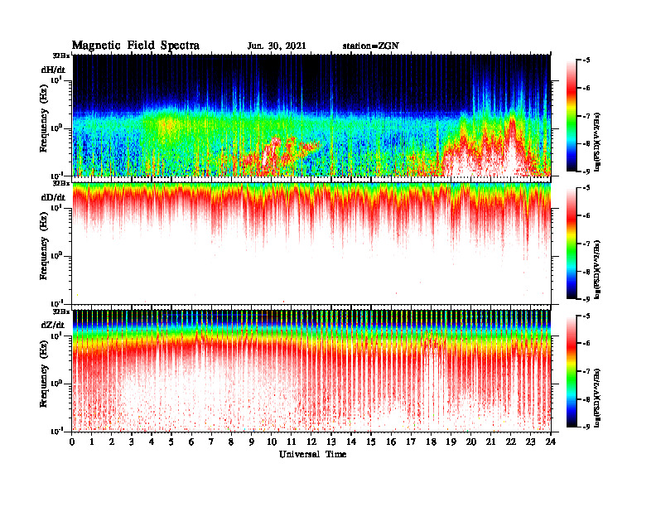Viewport: 656px width, 507px height.
Task: Click hour 3 on the time axis
Action: coord(132,442)
